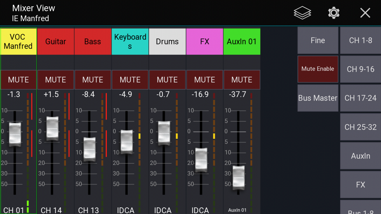Toggle Fine fader adjustment mode
Screen dimensions: 381x214
[318, 40]
